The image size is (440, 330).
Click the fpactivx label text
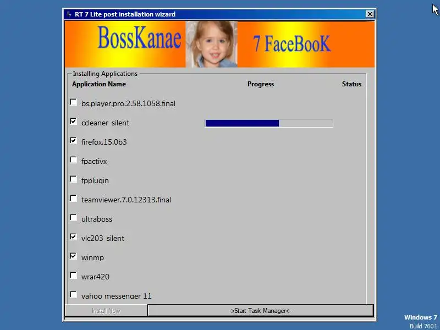click(x=94, y=161)
